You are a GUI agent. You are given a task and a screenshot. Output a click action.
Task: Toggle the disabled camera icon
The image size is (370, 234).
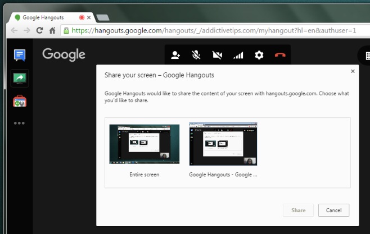coord(217,55)
